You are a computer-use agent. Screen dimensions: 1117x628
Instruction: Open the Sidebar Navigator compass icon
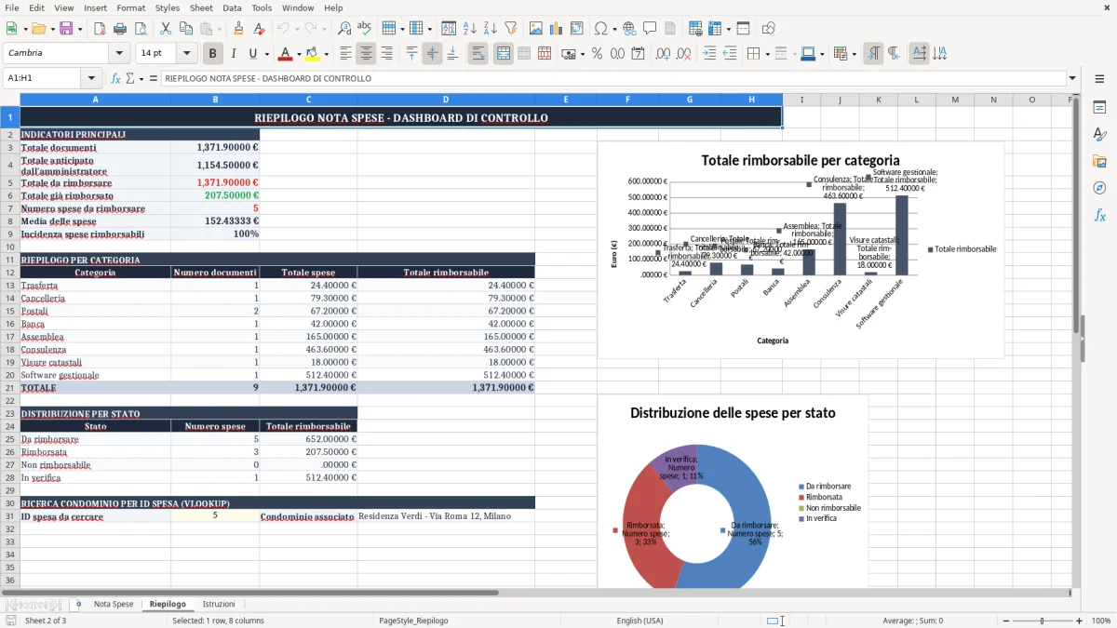[1099, 188]
